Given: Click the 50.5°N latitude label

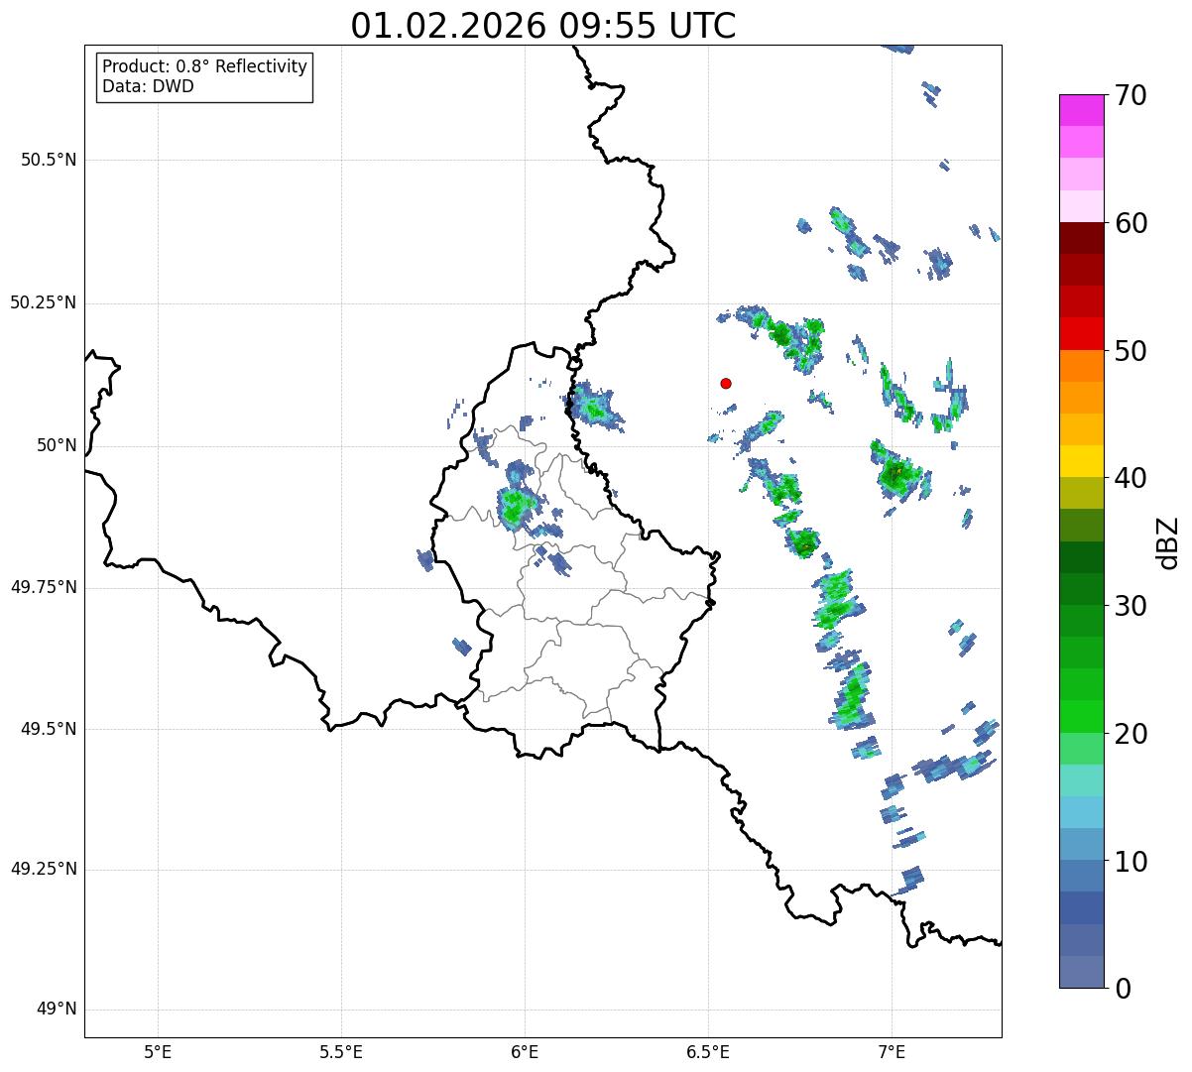Looking at the screenshot, I should 49,160.
